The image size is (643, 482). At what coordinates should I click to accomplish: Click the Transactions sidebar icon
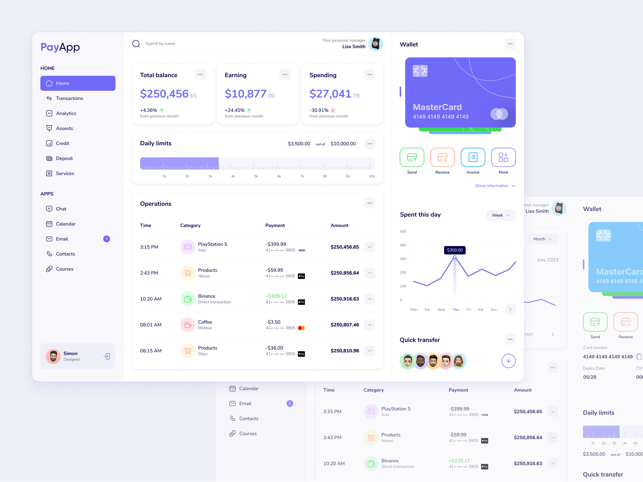pos(49,98)
